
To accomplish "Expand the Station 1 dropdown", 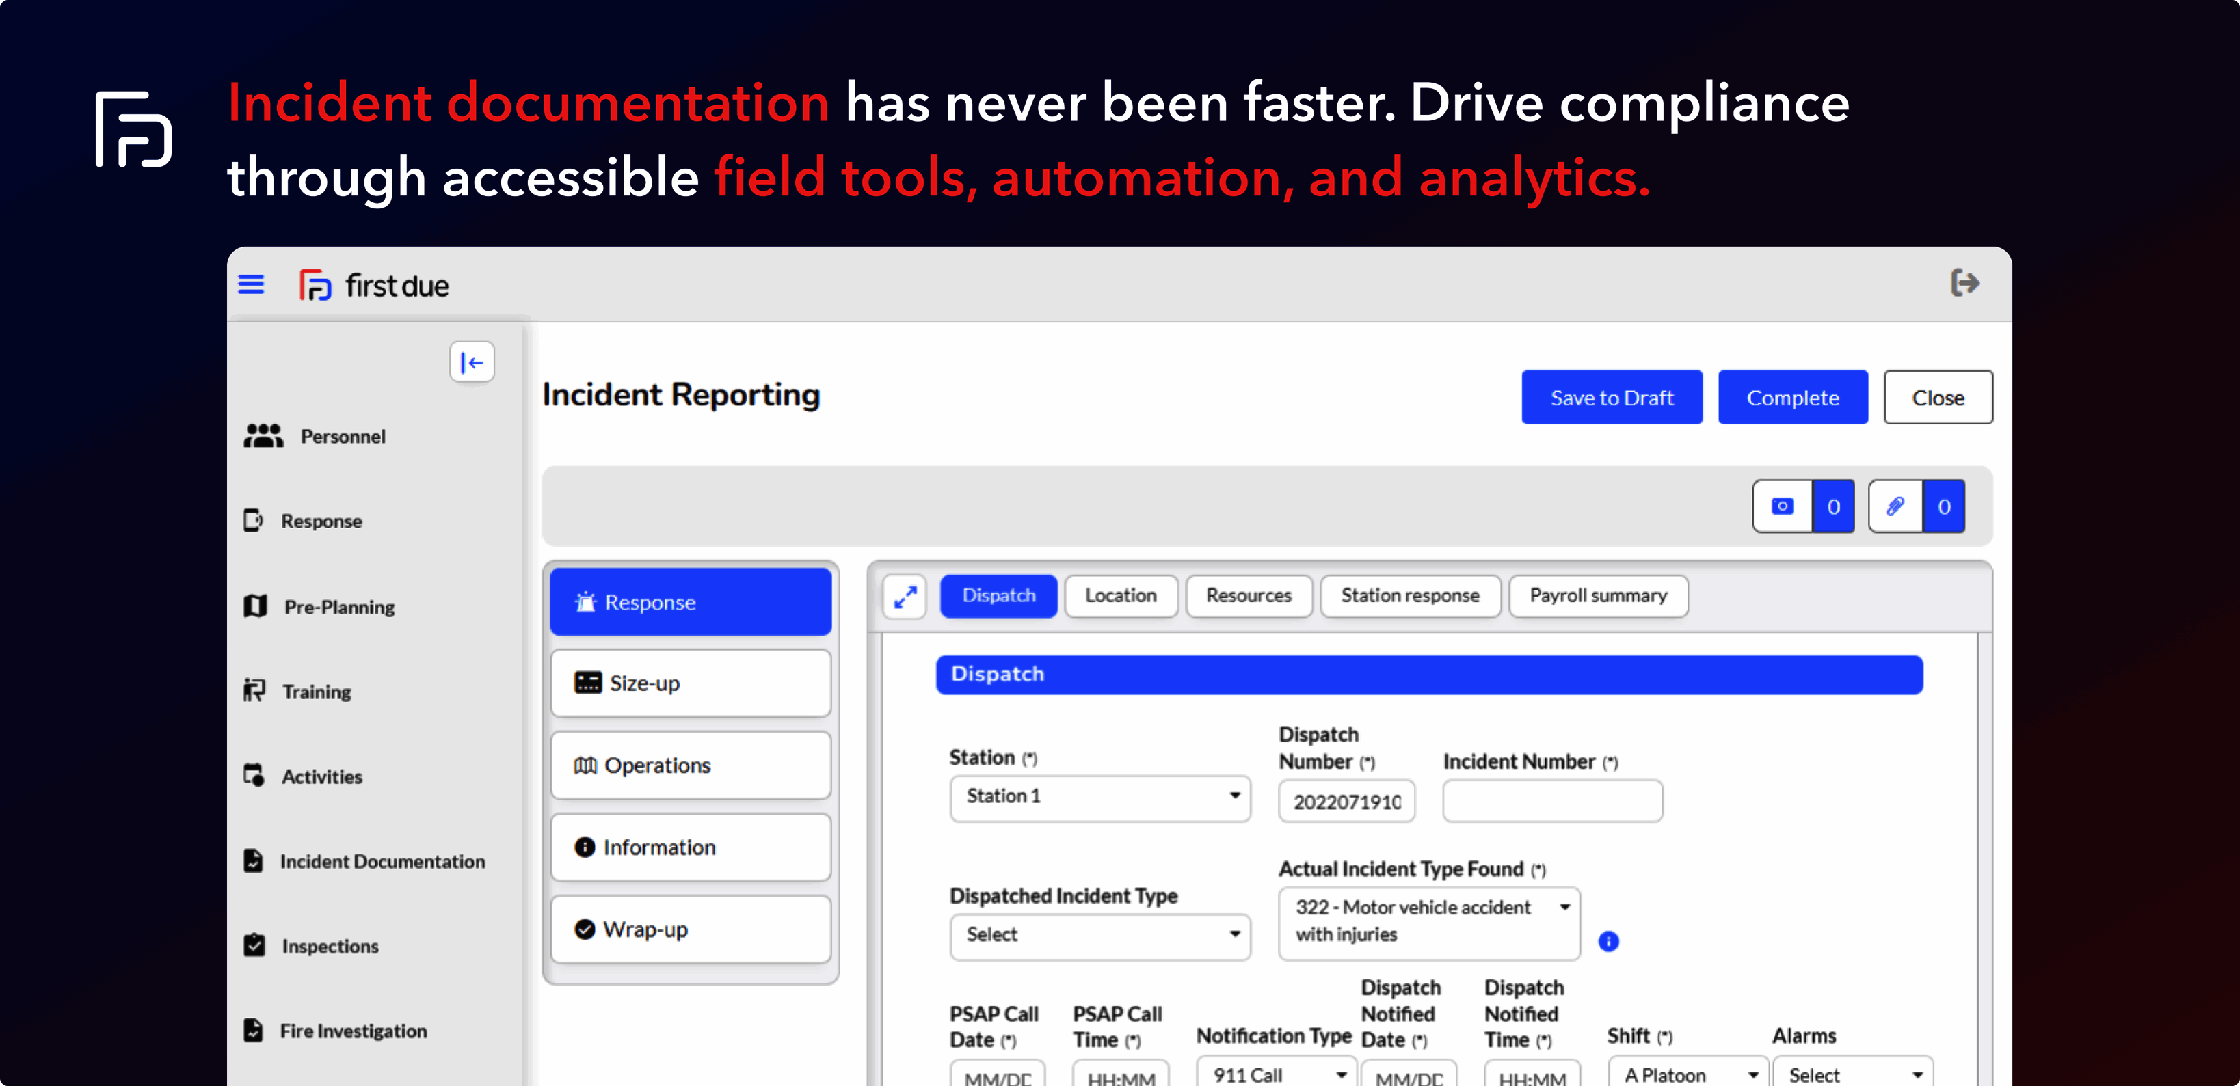I will 1099,796.
